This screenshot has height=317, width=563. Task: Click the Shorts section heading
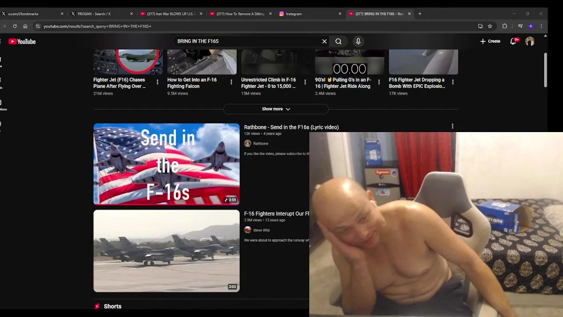coord(113,306)
